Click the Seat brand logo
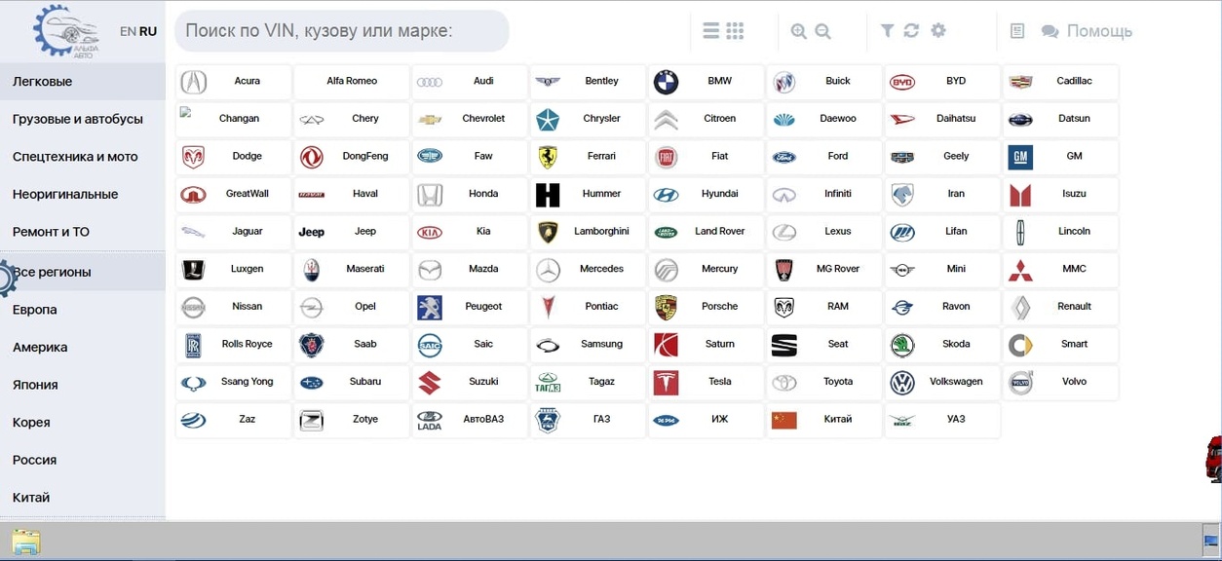1222x561 pixels. (784, 345)
